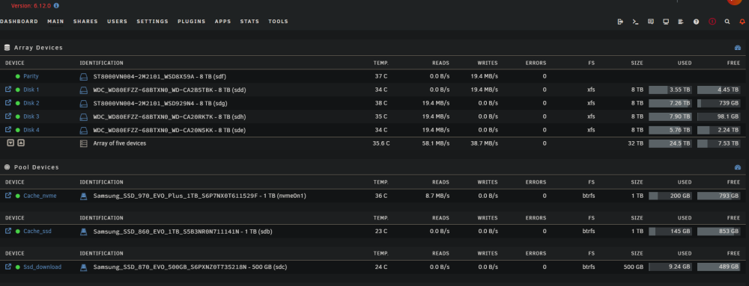This screenshot has height=286, width=749.
Task: Click the drive icon beside Samsung SSD 860 EVO
Action: click(84, 231)
